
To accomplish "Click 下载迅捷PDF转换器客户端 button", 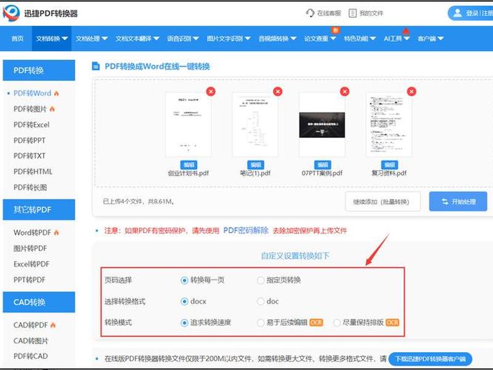I will [430, 359].
